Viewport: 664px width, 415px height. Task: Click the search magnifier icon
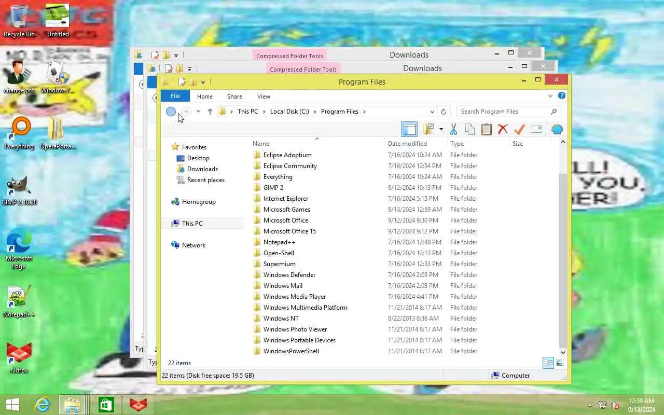[x=554, y=112]
